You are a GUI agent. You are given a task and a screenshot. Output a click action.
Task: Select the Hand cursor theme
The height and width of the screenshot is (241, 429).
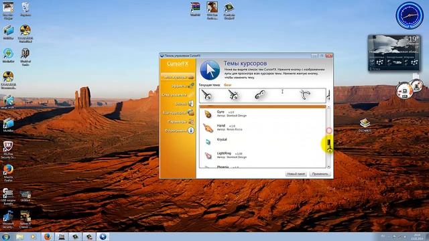pyautogui.click(x=263, y=128)
